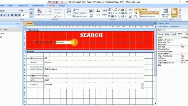The image size is (188, 106).
Task: Open the Home ribbon tab
Action: 2,6
